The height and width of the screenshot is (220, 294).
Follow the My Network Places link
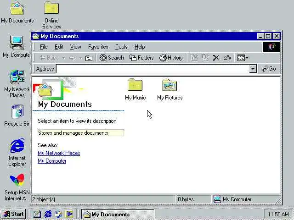click(59, 153)
